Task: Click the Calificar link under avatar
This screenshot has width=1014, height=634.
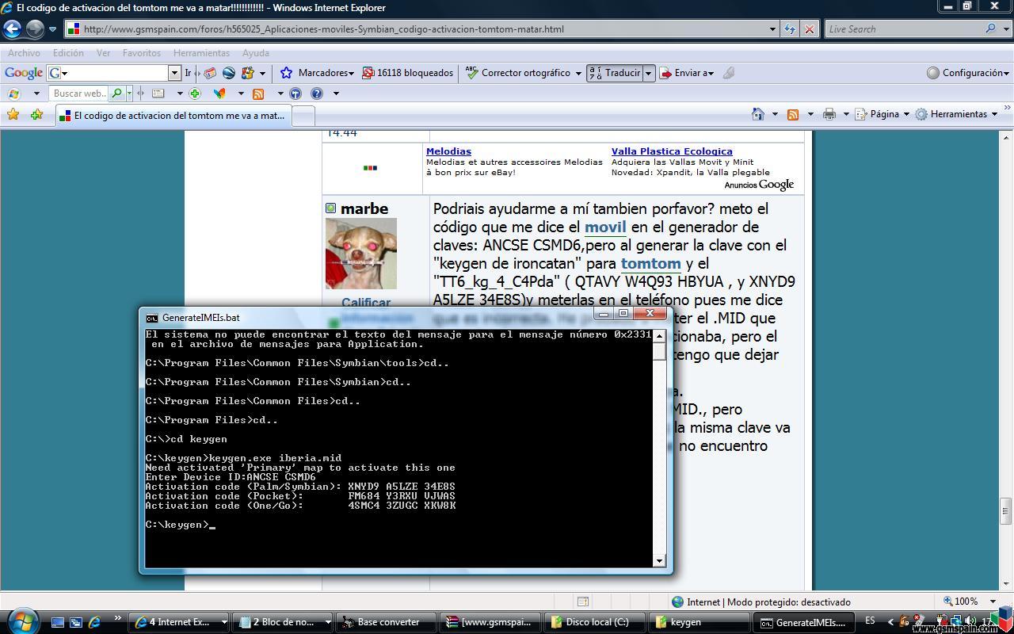Action: pos(366,303)
